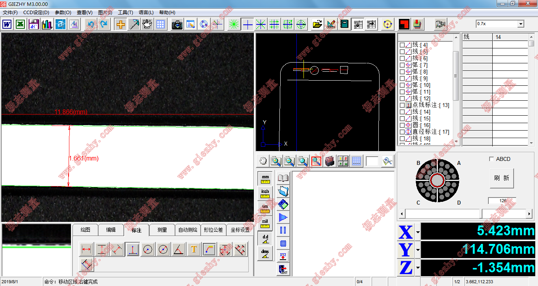
Task: Switch units to inch
Action: [265, 193]
